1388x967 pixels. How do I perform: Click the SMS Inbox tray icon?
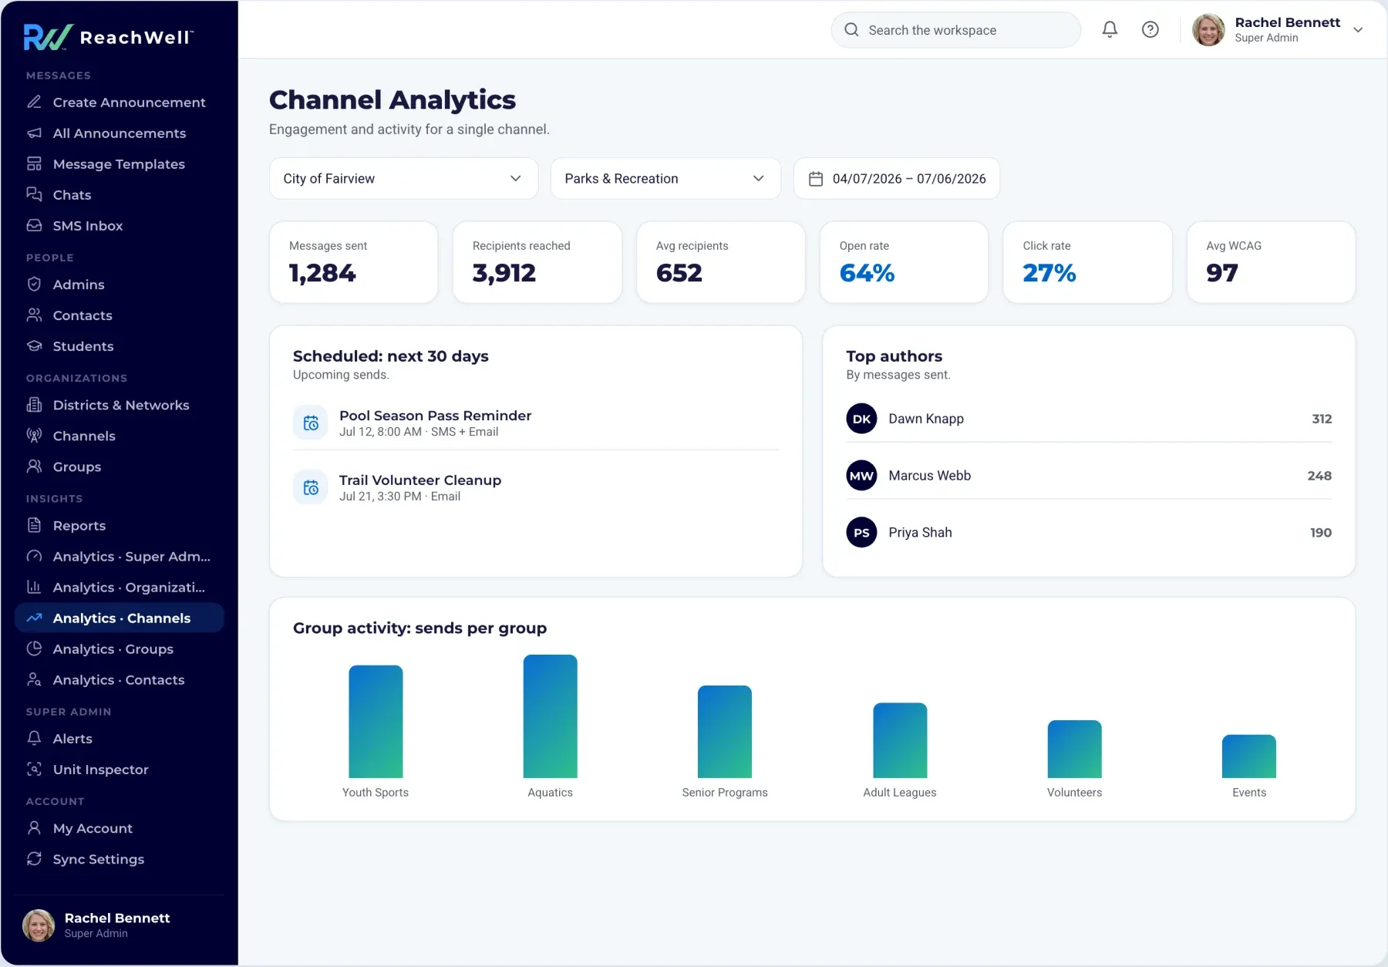click(x=34, y=225)
